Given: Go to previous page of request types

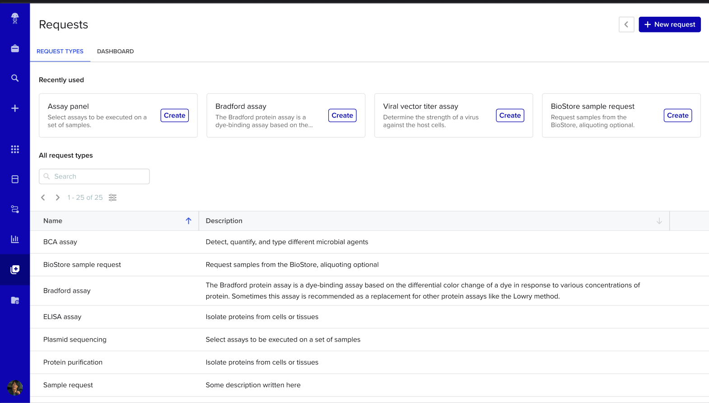Looking at the screenshot, I should pyautogui.click(x=43, y=197).
